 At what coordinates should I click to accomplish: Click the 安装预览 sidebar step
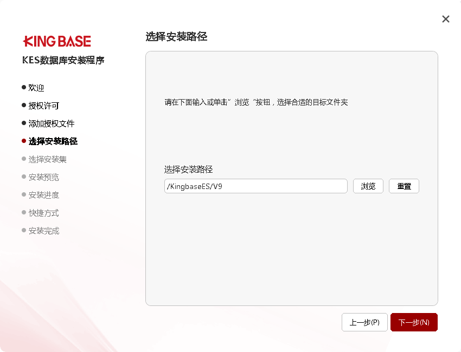click(44, 177)
